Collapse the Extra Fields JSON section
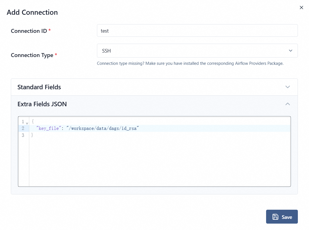 [154, 104]
